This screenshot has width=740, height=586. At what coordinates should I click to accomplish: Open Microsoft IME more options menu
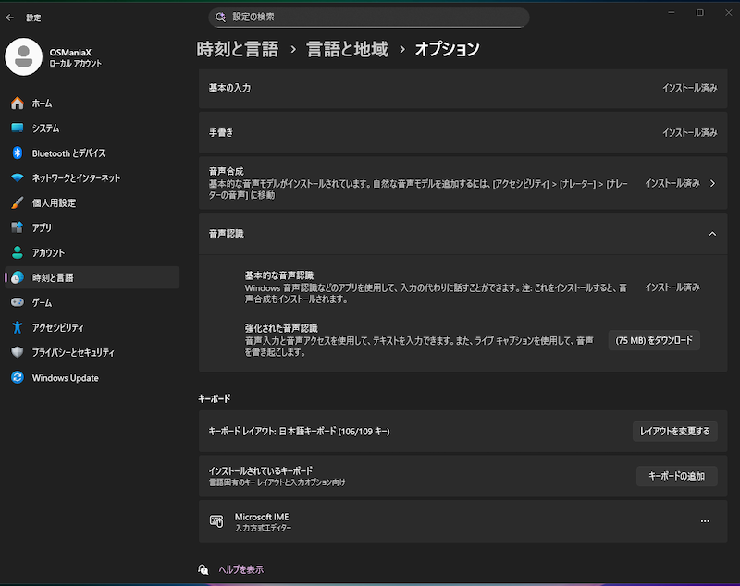705,521
